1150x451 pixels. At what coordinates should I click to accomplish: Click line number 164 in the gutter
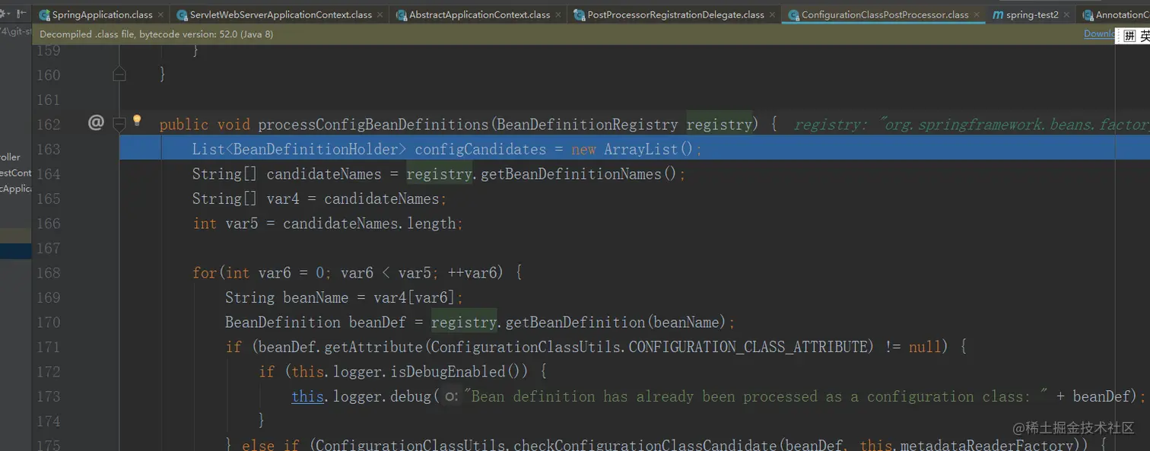coord(48,173)
